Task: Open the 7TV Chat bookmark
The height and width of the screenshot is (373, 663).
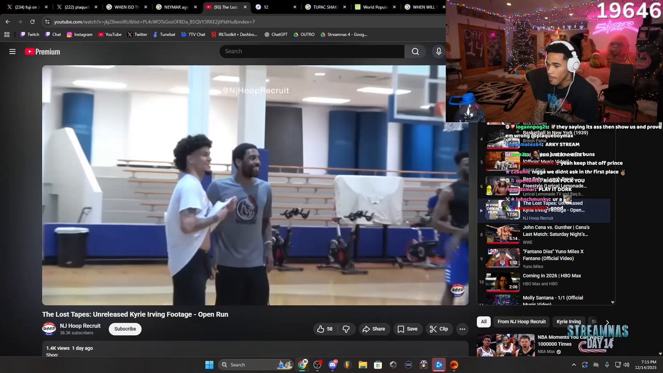Action: coord(193,34)
